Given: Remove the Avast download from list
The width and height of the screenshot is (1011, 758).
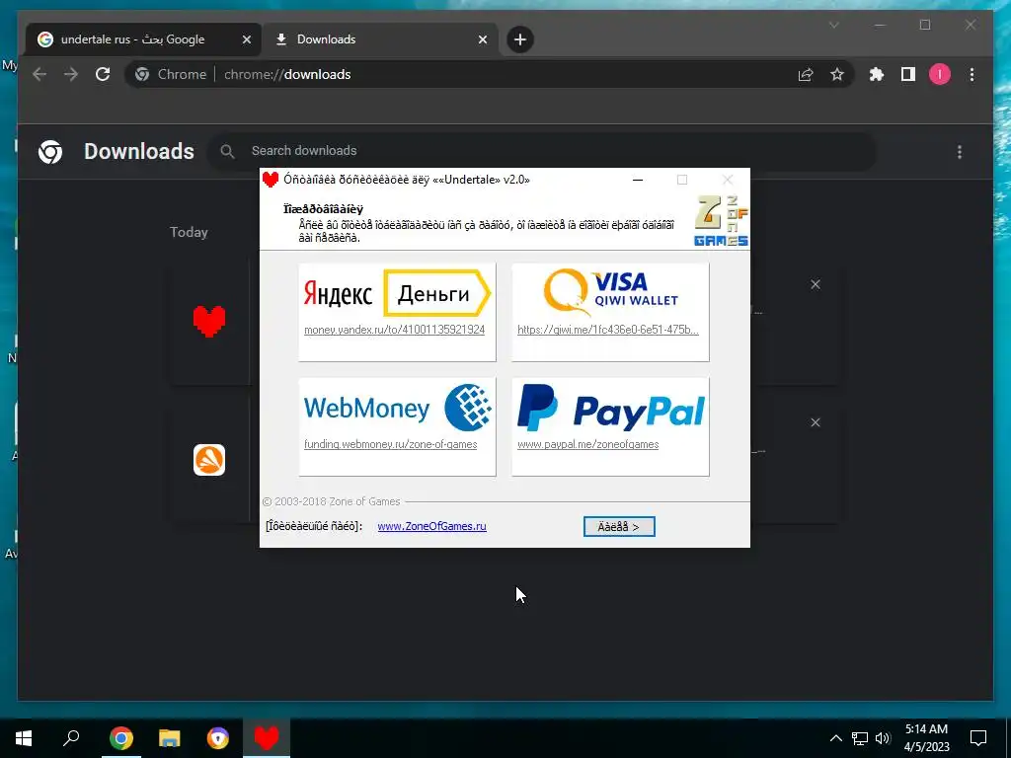Looking at the screenshot, I should [x=815, y=422].
